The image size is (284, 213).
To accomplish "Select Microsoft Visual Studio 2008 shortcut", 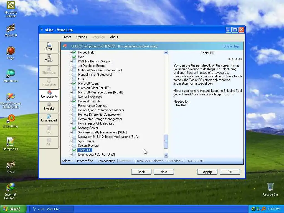I will click(x=11, y=100).
